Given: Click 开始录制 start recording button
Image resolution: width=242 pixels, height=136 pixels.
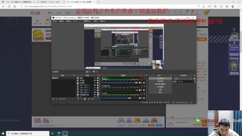Looking at the screenshot, I should coord(160,81).
